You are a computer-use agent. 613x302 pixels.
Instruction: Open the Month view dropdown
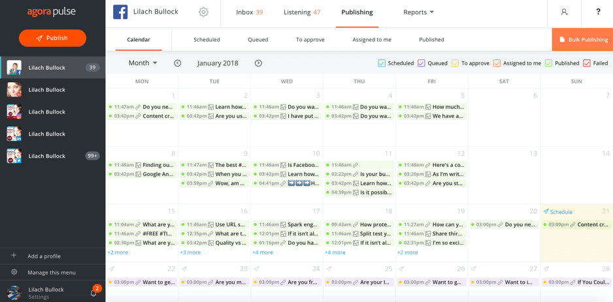click(x=142, y=63)
